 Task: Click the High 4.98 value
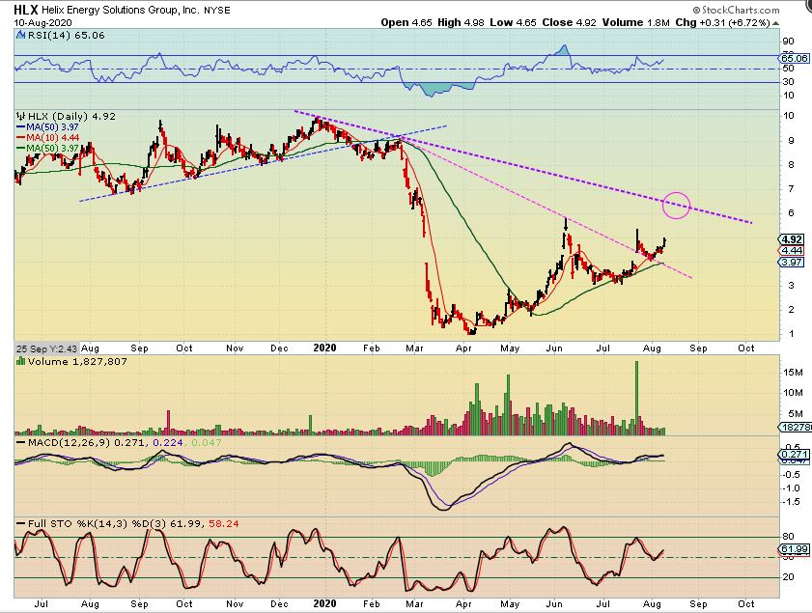tap(461, 23)
